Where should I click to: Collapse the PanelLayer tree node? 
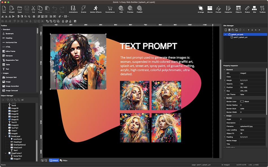(x=6, y=136)
